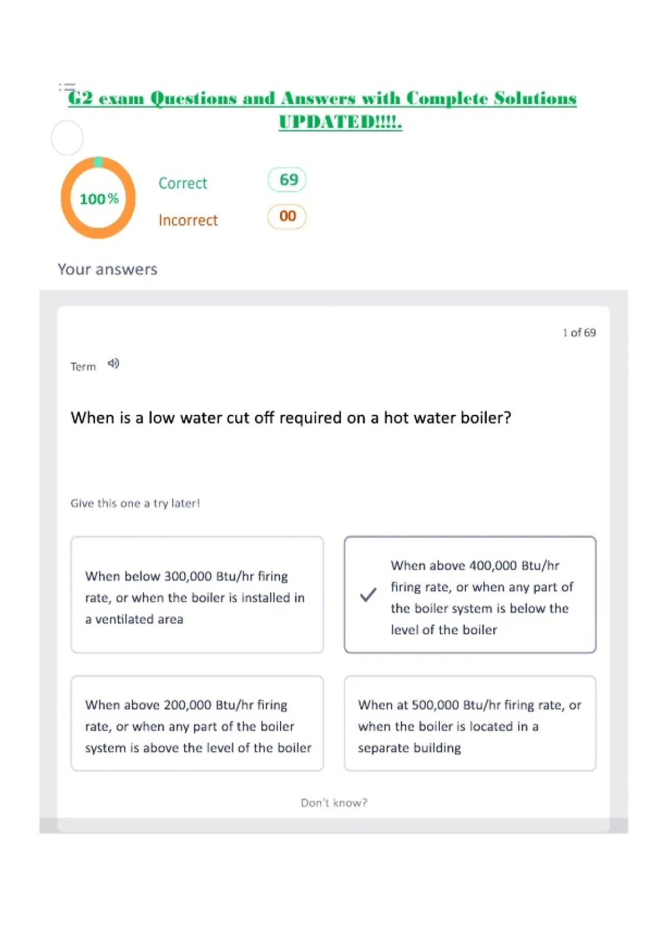The image size is (666, 944).
Task: Select the 'below 300,000 Btu/hr' answer option
Action: 197,595
